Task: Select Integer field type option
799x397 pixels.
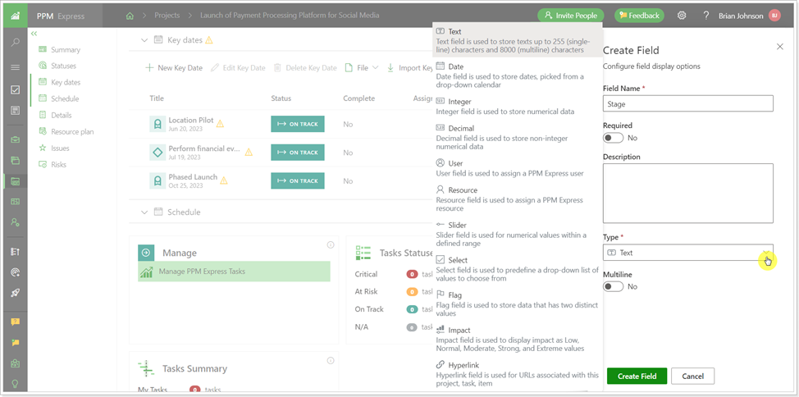Action: tap(517, 106)
